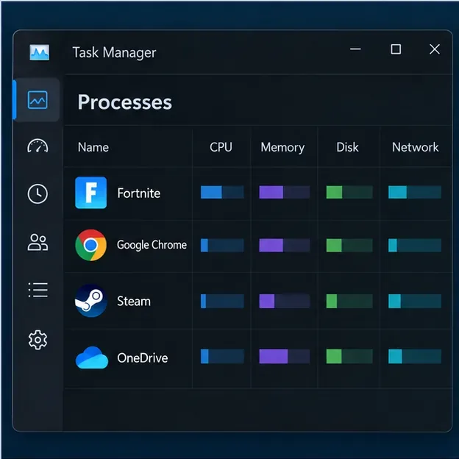Sort by the Disk column header
The image size is (459, 459).
point(347,147)
